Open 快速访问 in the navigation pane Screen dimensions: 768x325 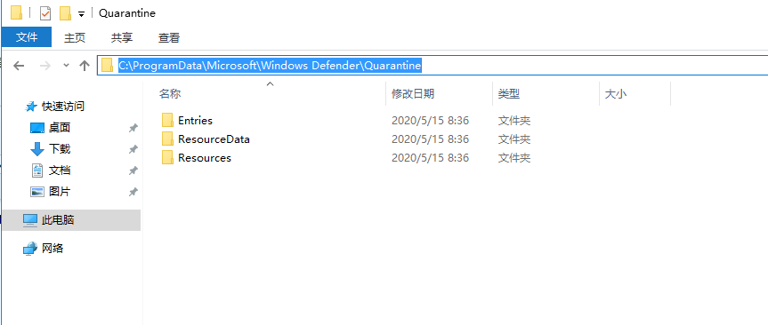[62, 106]
